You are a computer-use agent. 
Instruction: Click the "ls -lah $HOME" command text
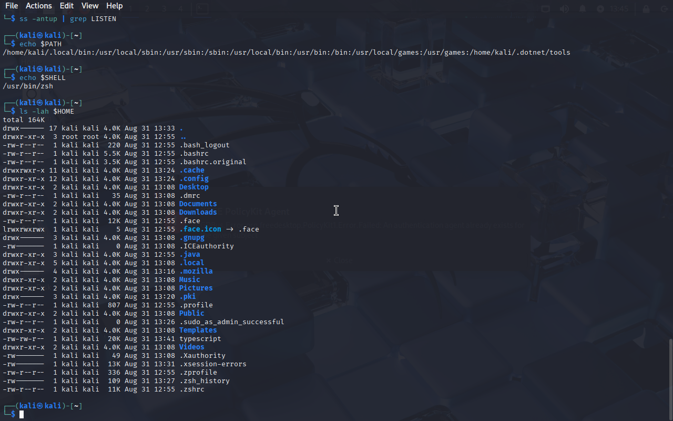[47, 112]
